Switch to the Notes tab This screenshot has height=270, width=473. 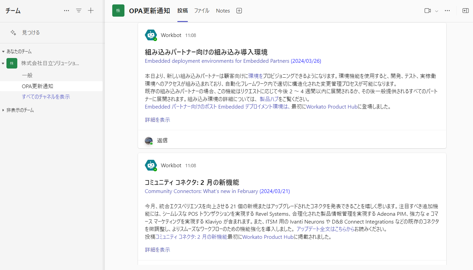pos(223,11)
